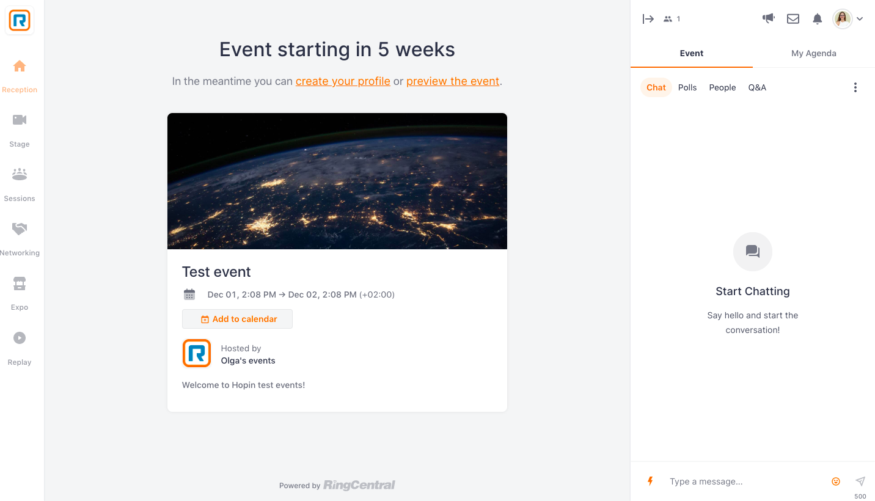Click the Start Chatting bubble icon
Screen dimensions: 875x501
point(753,252)
